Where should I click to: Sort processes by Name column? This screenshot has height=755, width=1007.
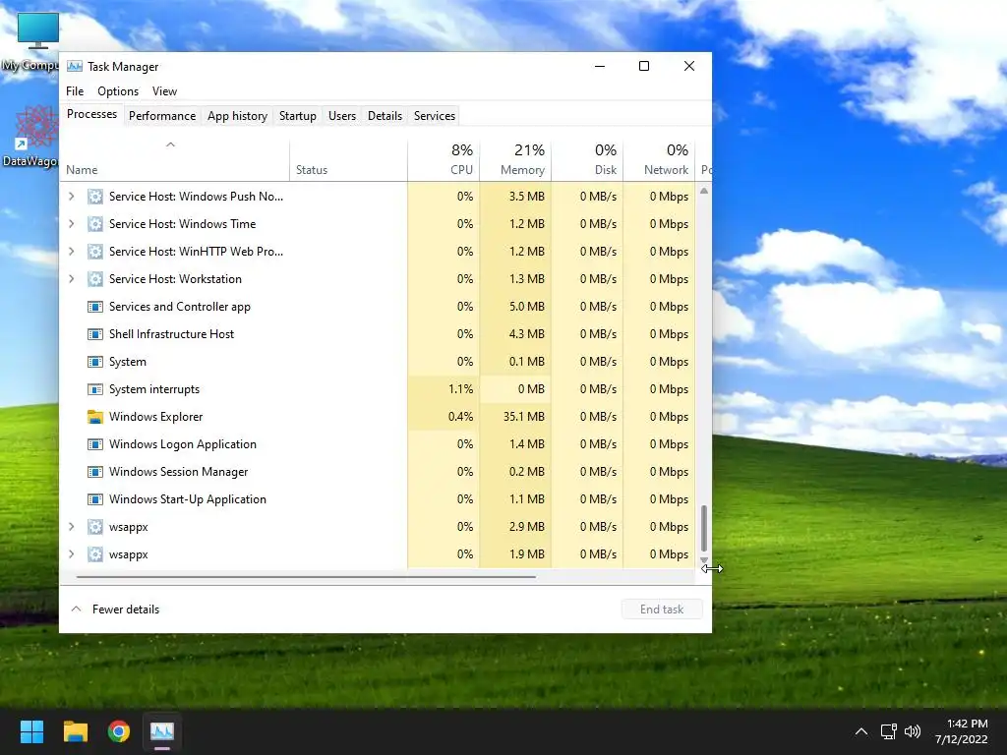click(174, 160)
